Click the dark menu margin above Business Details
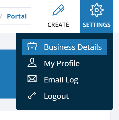 coord(65,36)
